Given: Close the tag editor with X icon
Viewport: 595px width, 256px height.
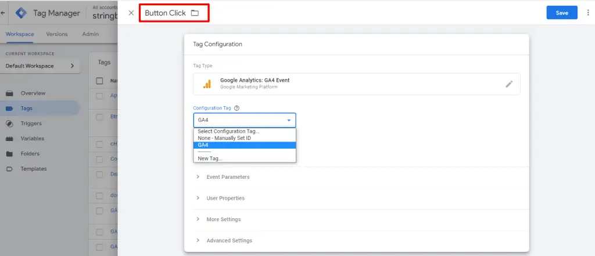Looking at the screenshot, I should click(131, 13).
